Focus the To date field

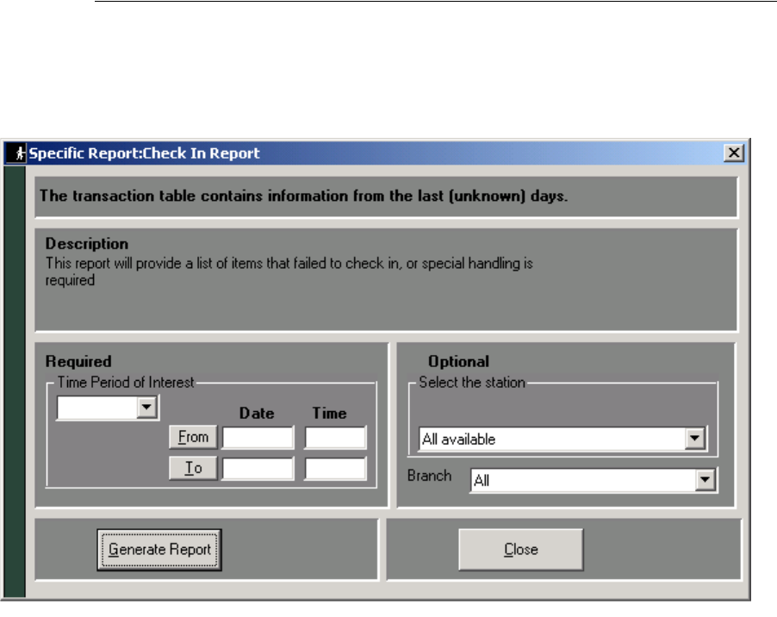[x=258, y=468]
